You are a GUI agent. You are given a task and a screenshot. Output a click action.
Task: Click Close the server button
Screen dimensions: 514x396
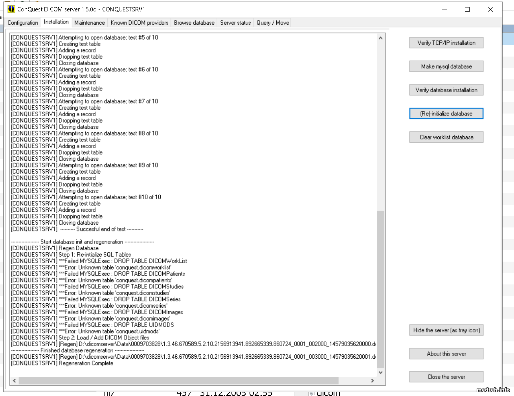tap(446, 377)
